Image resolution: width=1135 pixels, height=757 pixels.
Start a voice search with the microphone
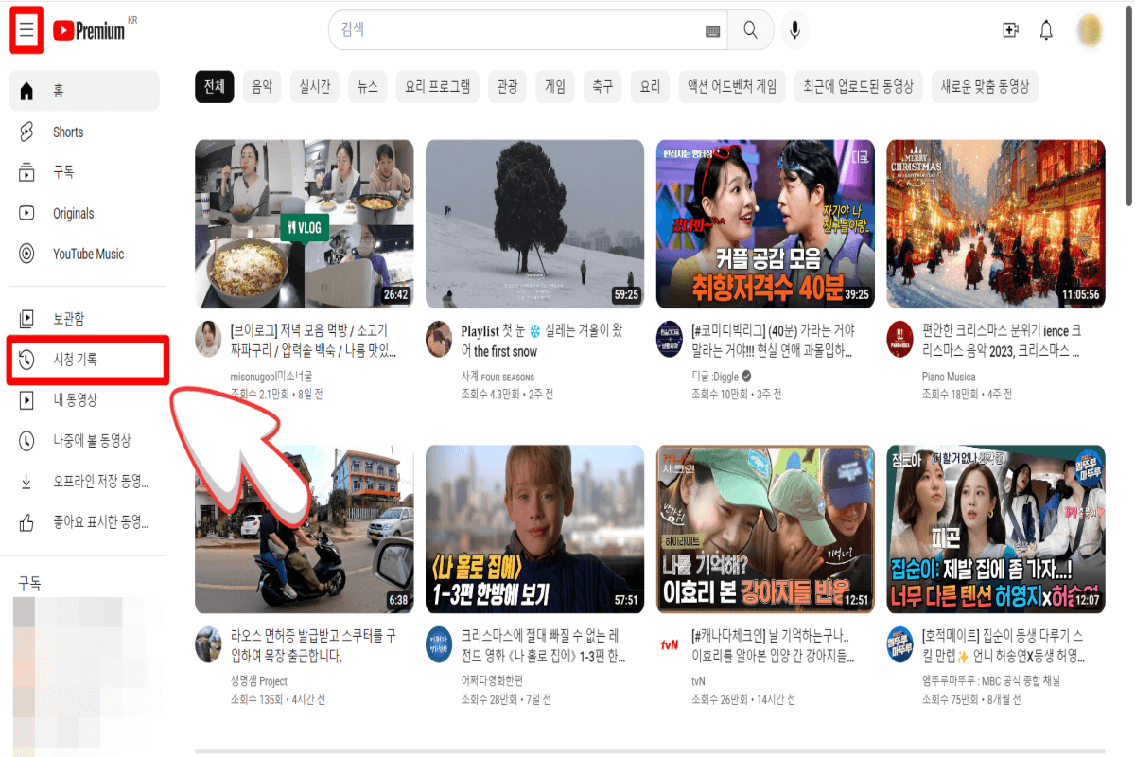pos(794,29)
